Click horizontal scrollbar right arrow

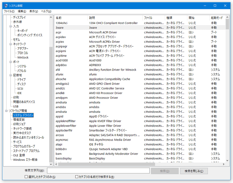click(x=223, y=164)
